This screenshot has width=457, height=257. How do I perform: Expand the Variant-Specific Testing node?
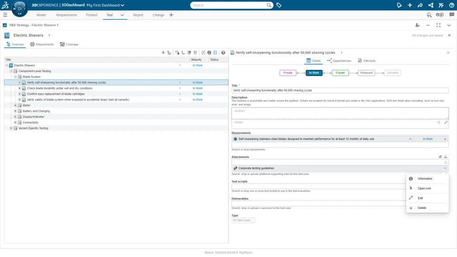click(x=11, y=128)
